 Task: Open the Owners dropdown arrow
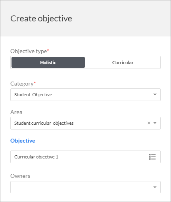point(155,187)
